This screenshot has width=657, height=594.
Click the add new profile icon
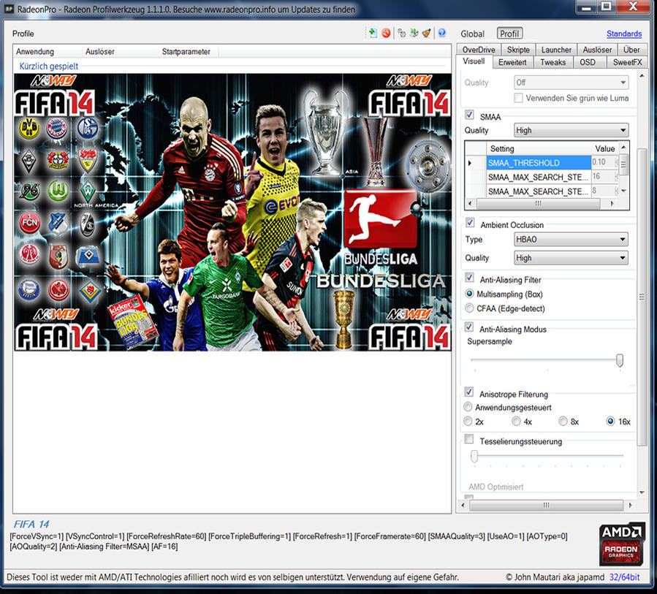[x=373, y=33]
